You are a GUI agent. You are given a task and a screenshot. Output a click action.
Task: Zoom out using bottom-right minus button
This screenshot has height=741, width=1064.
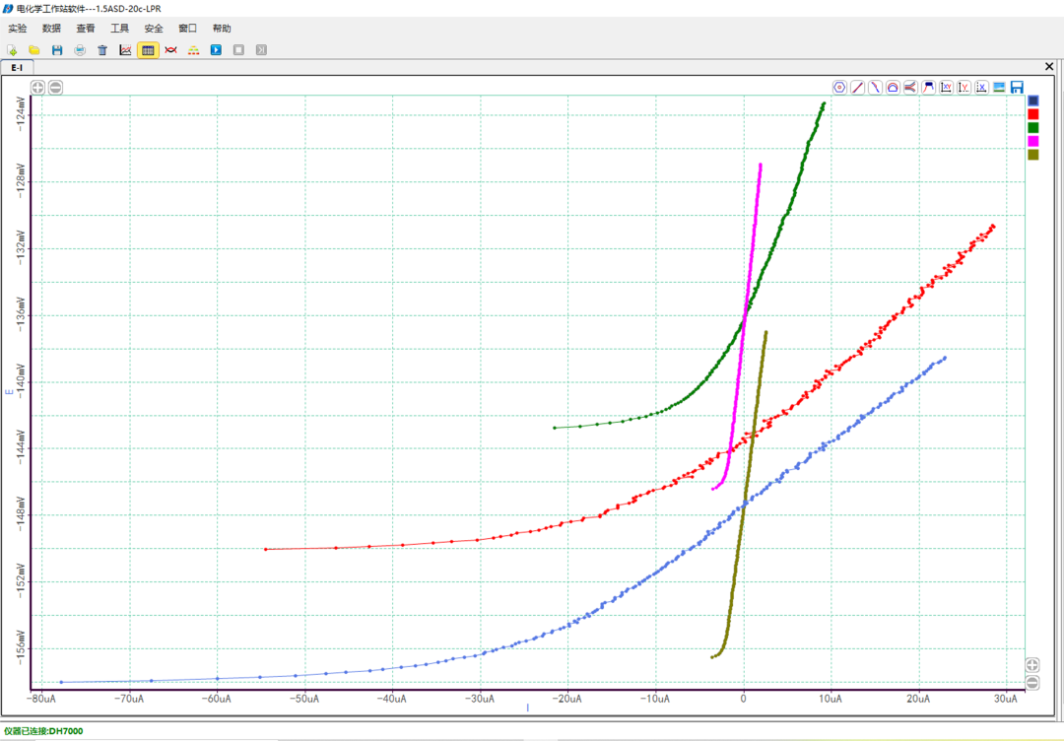click(1032, 683)
